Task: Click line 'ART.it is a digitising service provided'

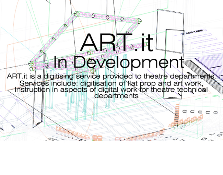Action: (x=111, y=77)
